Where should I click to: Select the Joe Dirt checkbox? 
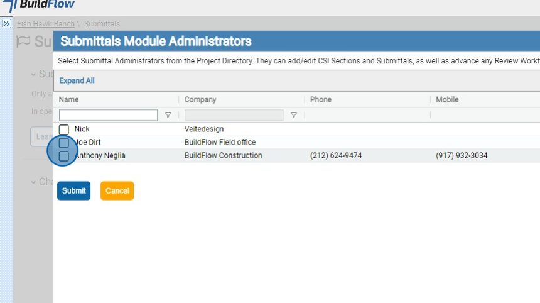click(64, 143)
